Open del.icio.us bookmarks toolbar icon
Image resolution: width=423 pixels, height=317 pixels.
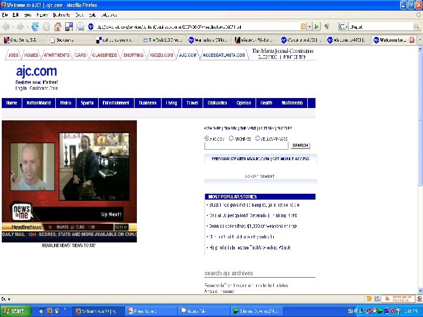pyautogui.click(x=69, y=26)
